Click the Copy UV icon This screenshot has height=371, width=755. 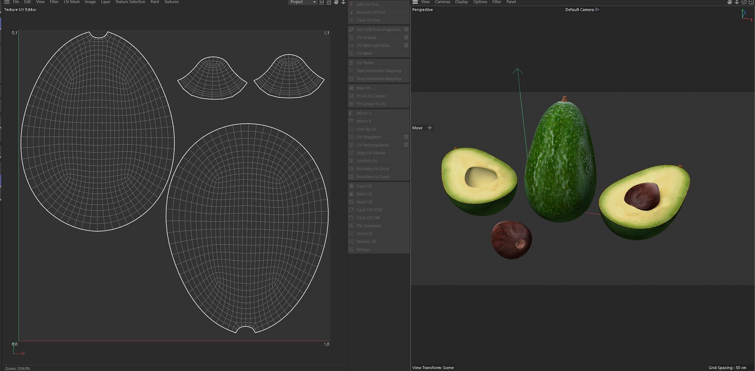(x=351, y=186)
